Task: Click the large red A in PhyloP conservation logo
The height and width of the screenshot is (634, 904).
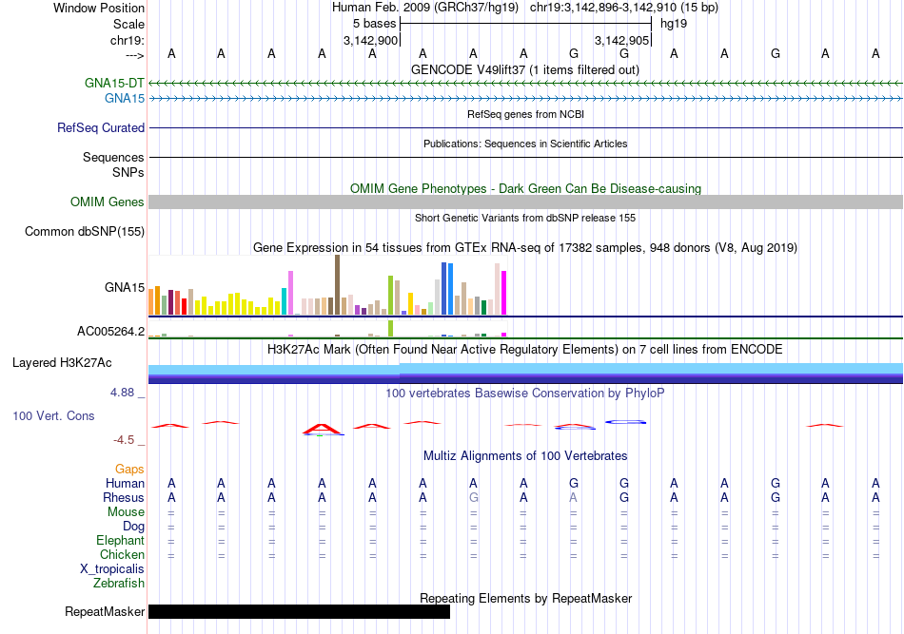Action: [x=322, y=429]
